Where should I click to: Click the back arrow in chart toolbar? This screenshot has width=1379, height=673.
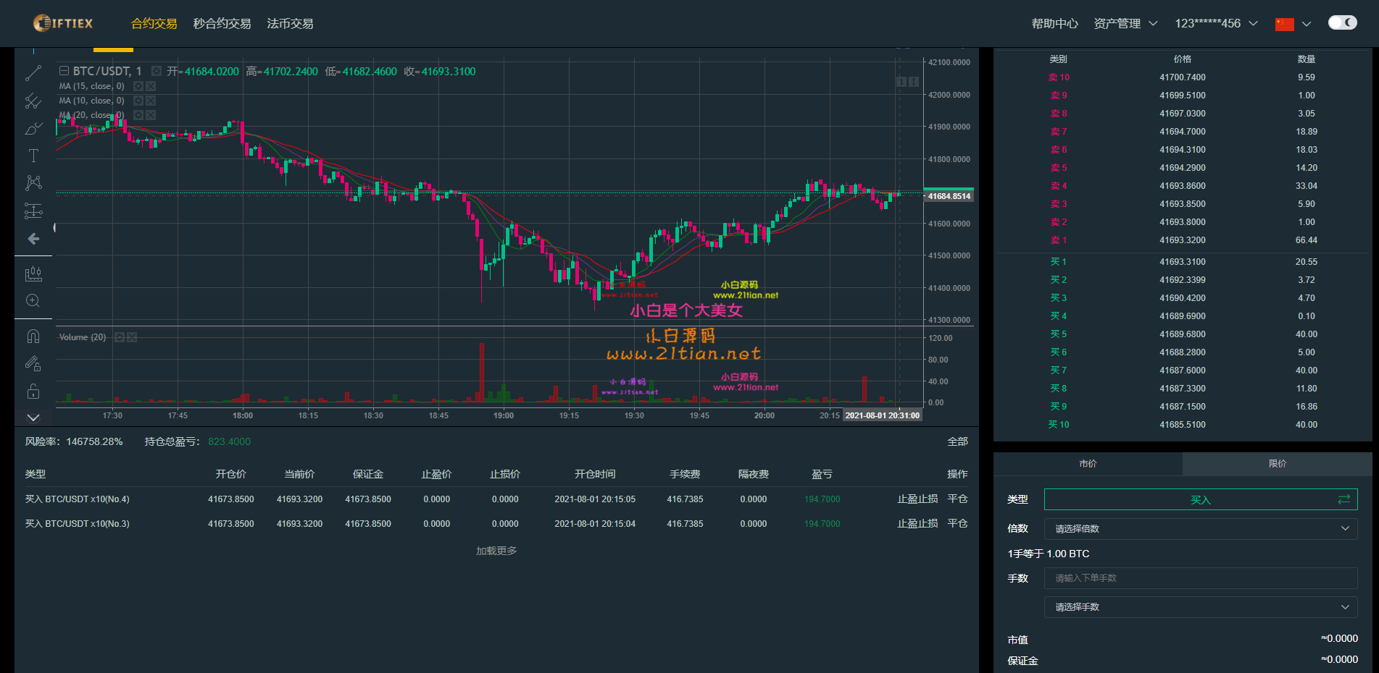click(33, 239)
